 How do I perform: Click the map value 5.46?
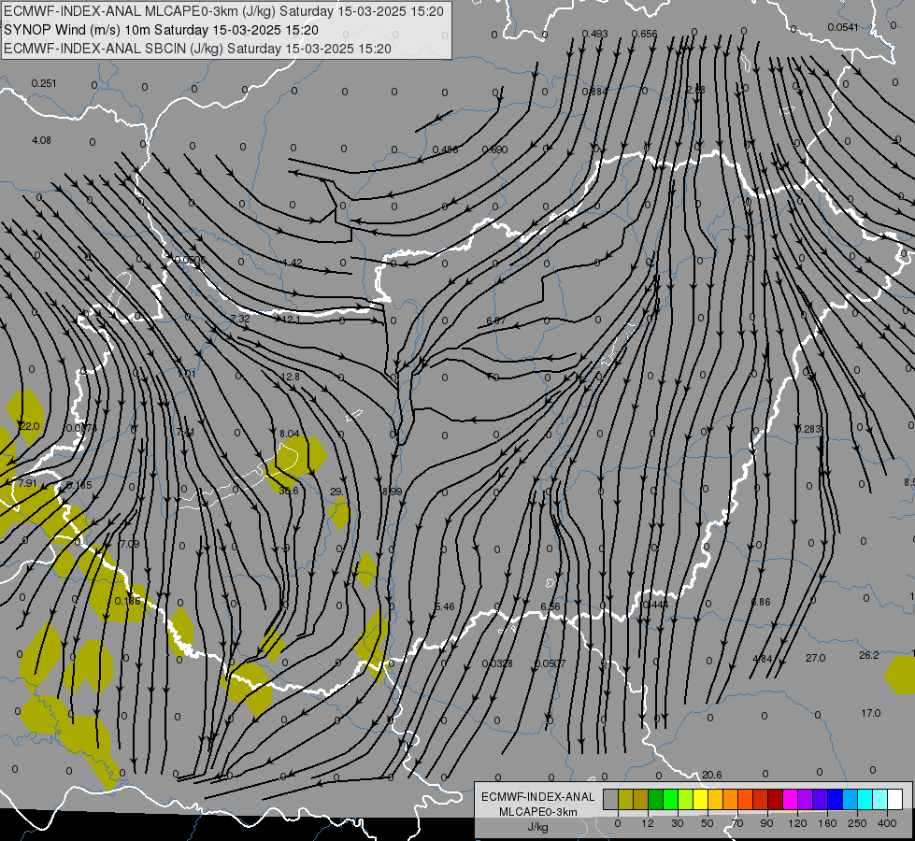(x=445, y=607)
